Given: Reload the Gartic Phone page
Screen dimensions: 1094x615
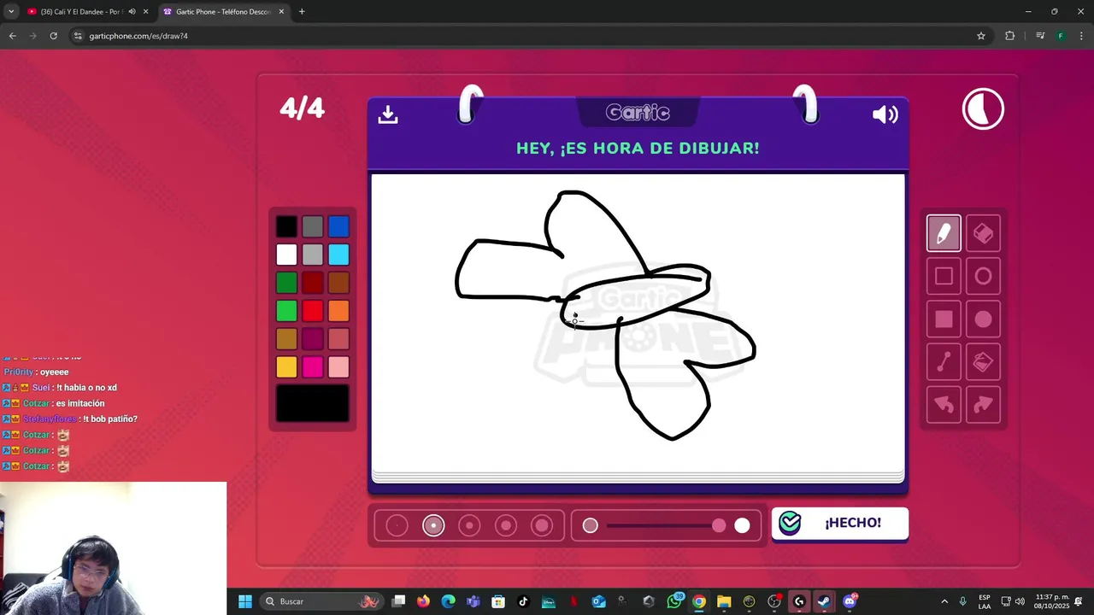Looking at the screenshot, I should point(53,36).
